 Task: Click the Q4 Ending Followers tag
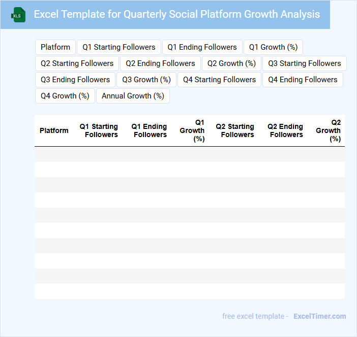click(303, 80)
